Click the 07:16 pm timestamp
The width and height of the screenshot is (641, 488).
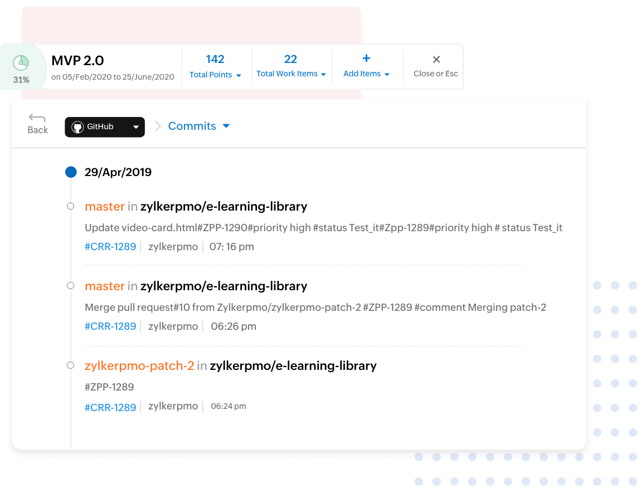point(232,247)
